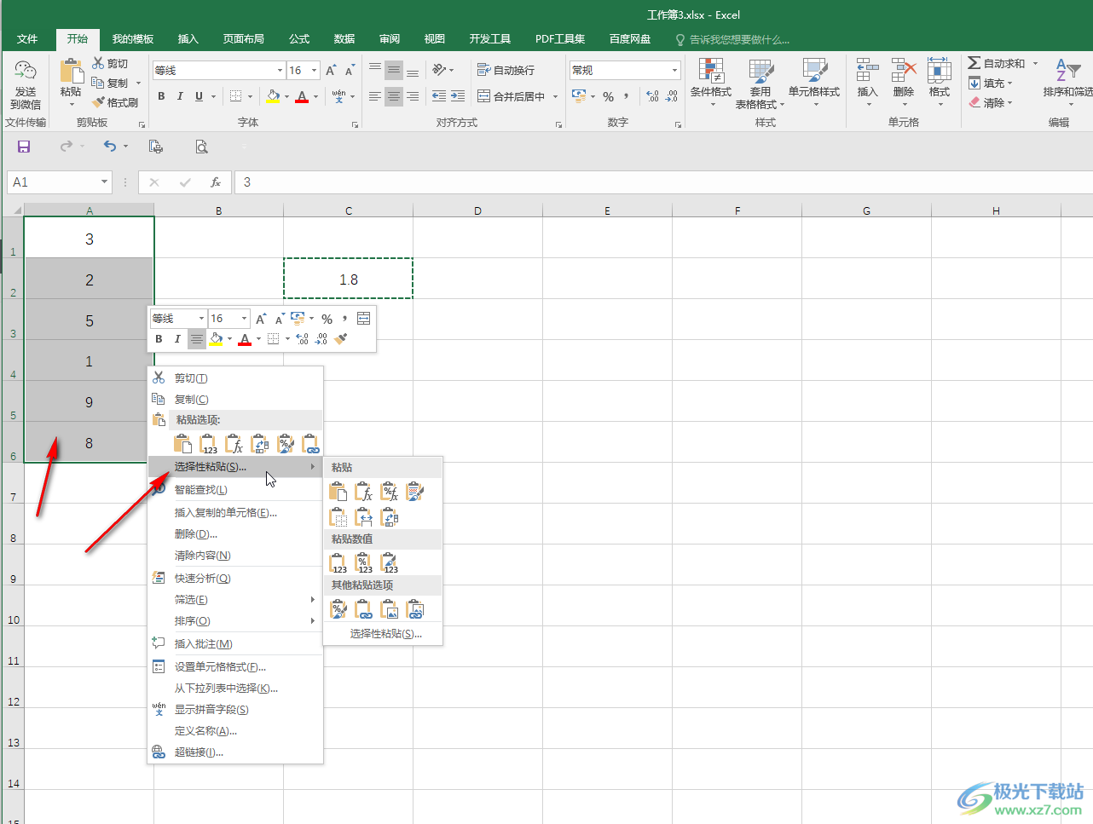Paste as Linked Picture icon in submenu
Screen dimensions: 1093x824
(415, 609)
